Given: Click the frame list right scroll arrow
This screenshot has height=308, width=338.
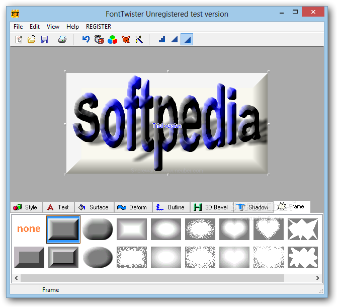Looking at the screenshot, I should [x=318, y=278].
